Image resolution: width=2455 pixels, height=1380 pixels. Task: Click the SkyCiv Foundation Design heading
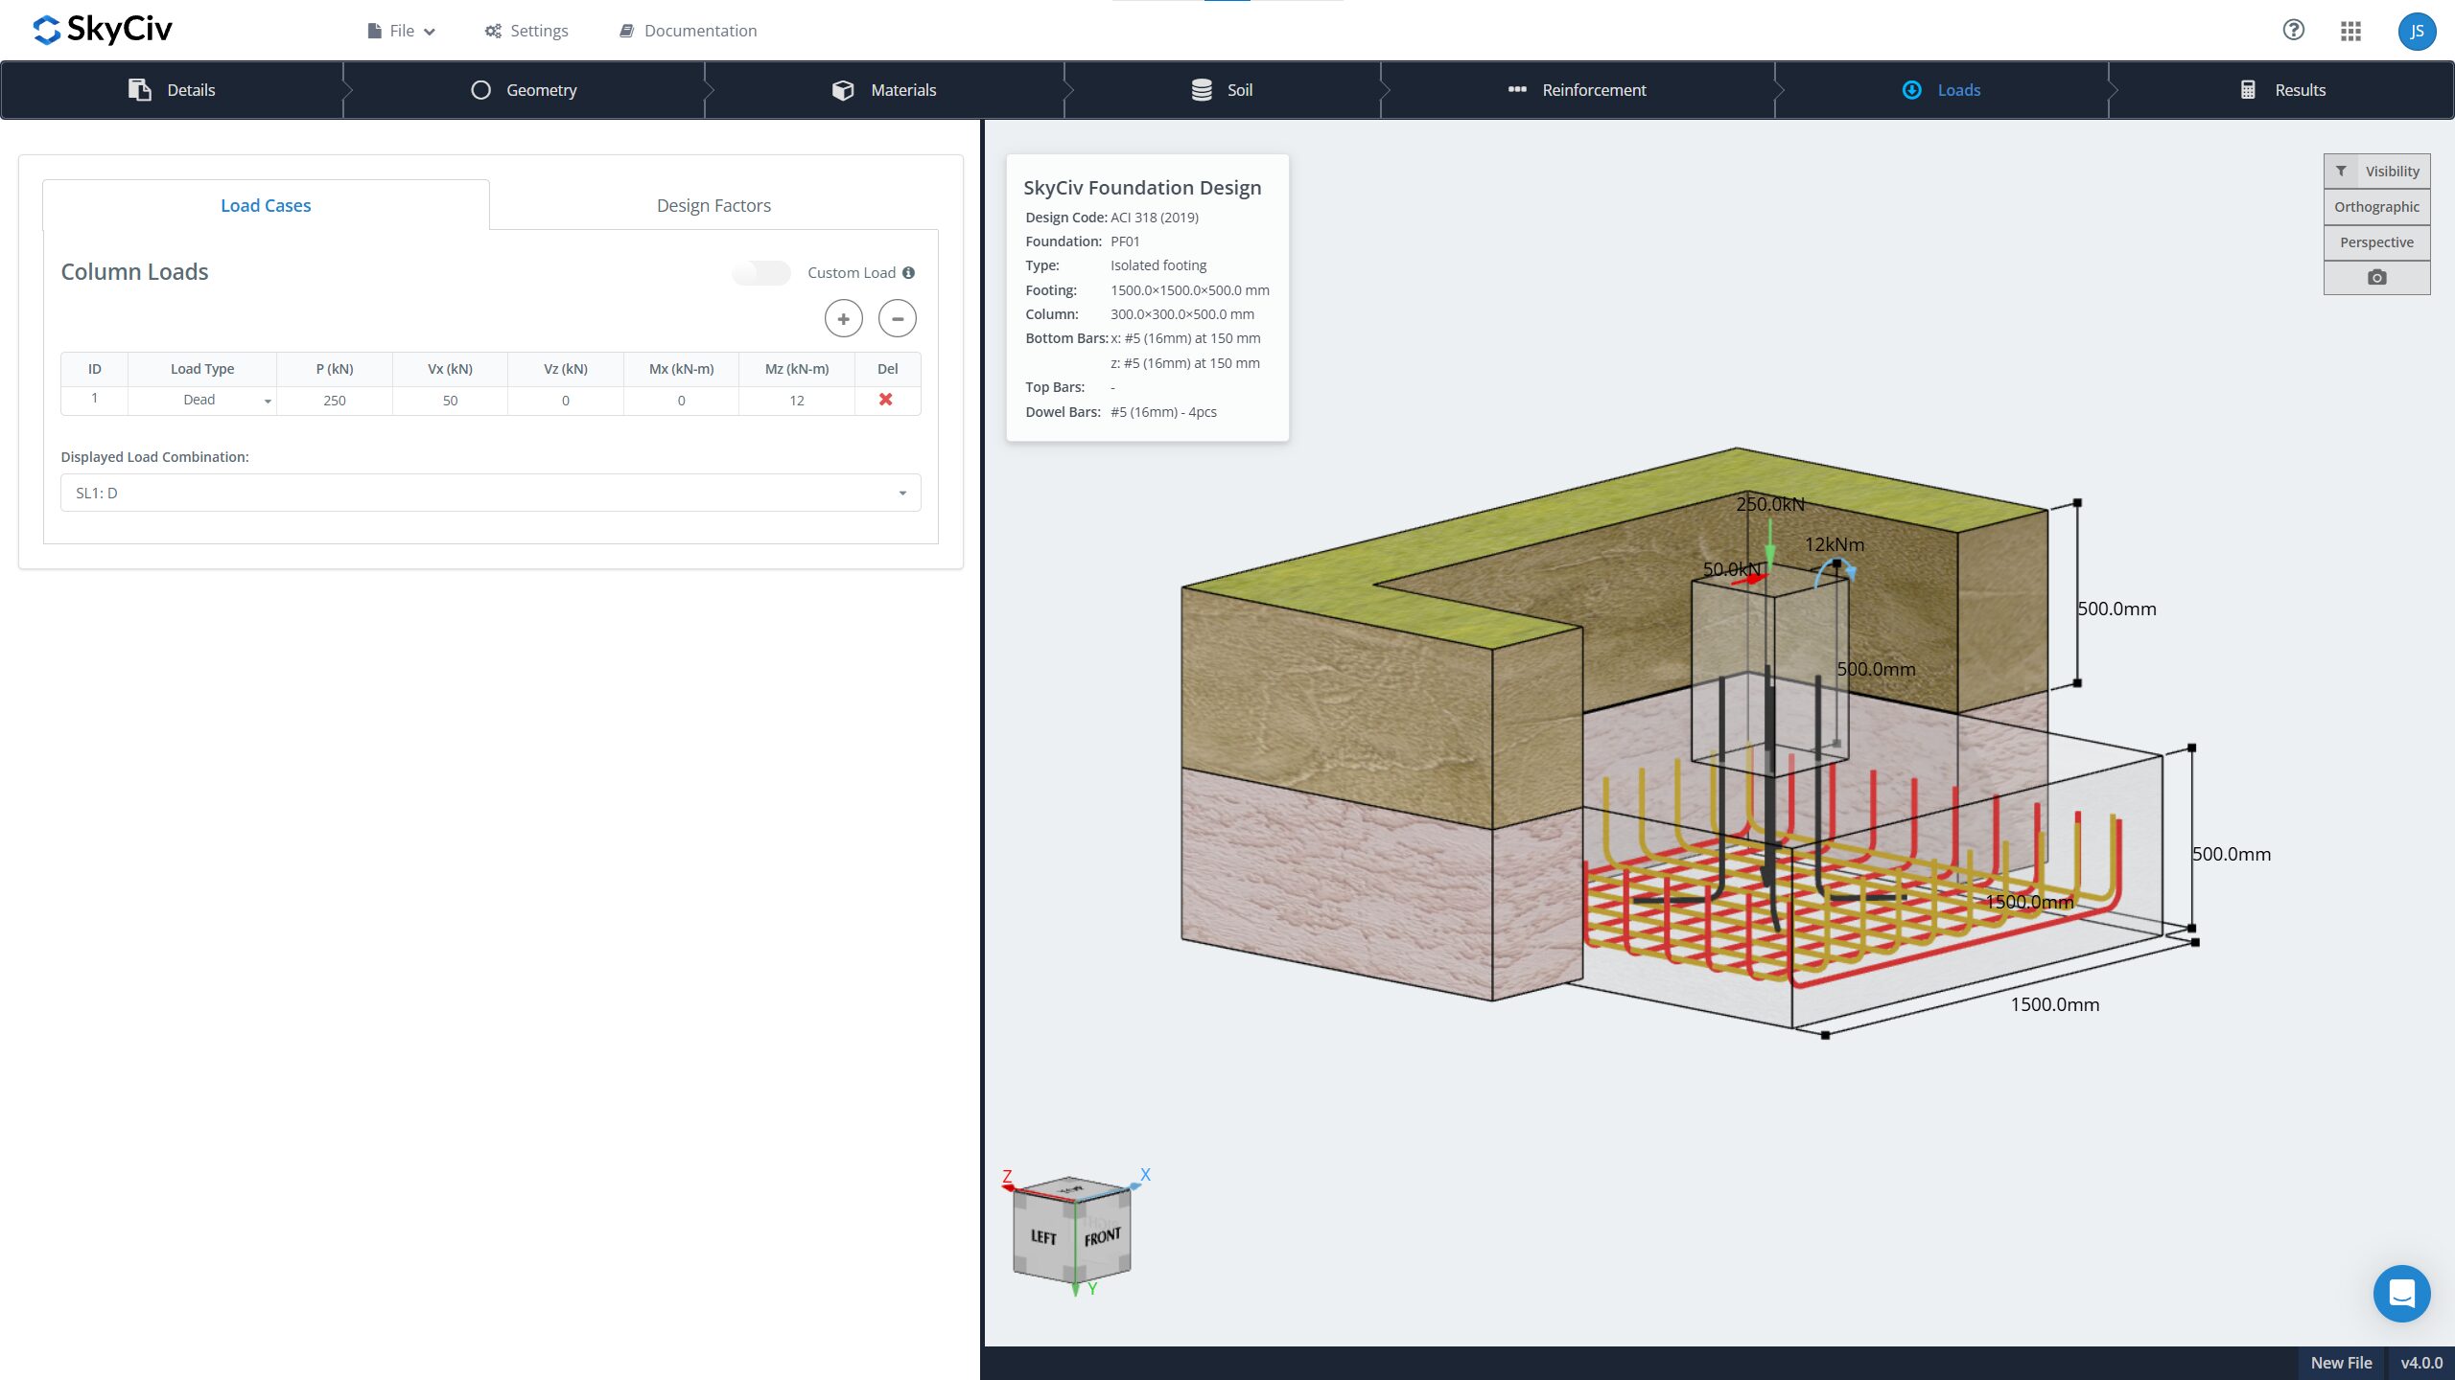coord(1142,188)
